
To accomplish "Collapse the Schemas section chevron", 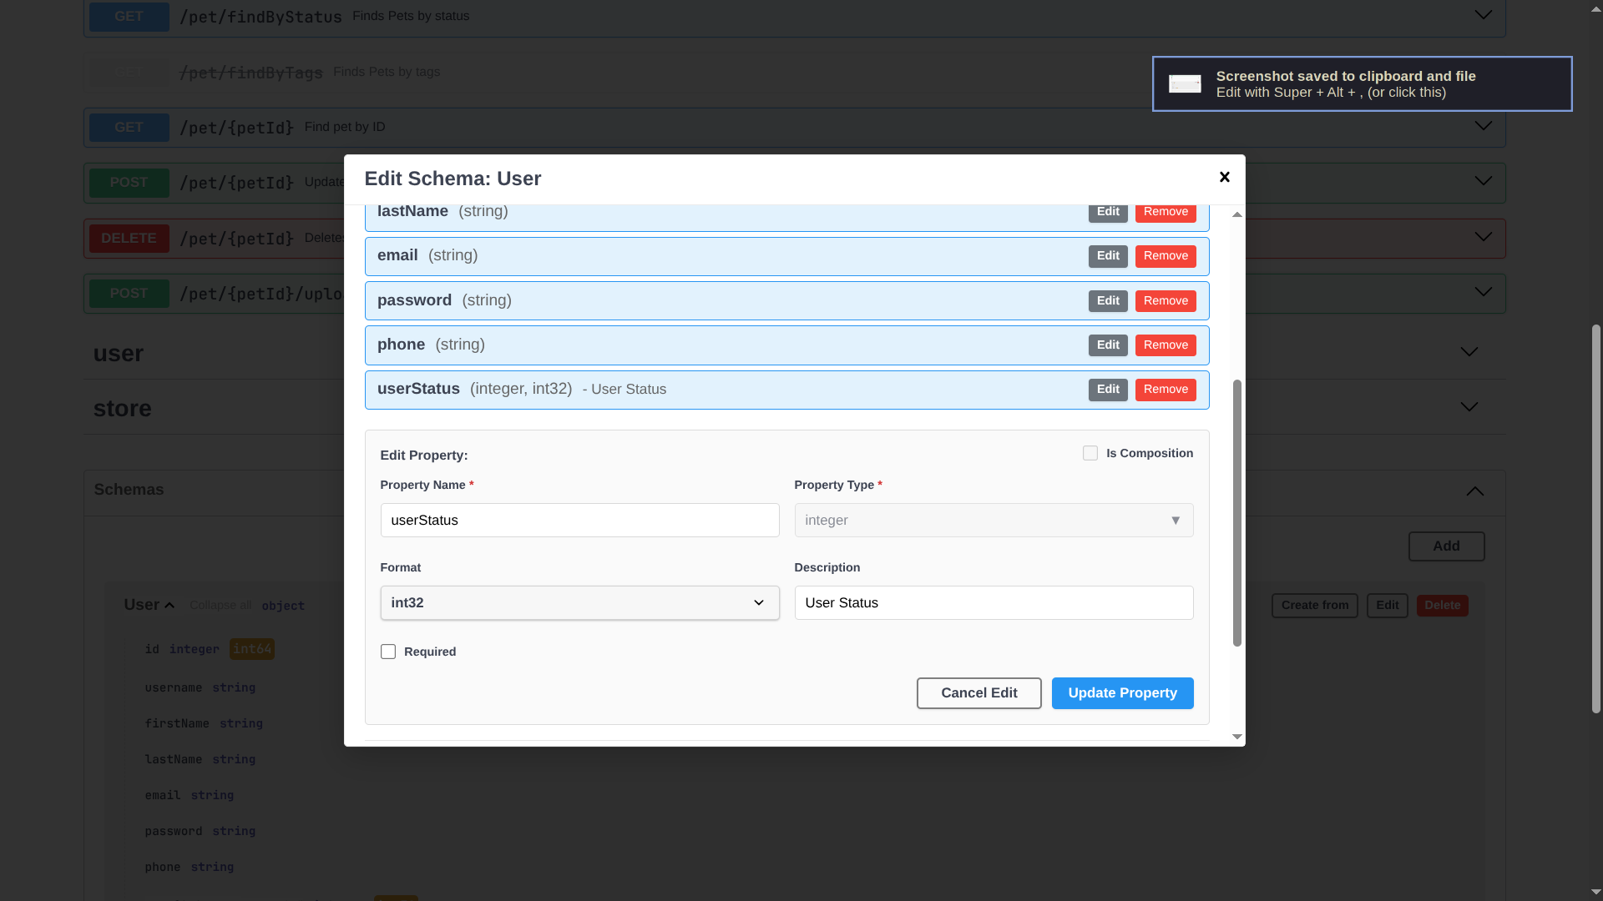I will pyautogui.click(x=1475, y=491).
